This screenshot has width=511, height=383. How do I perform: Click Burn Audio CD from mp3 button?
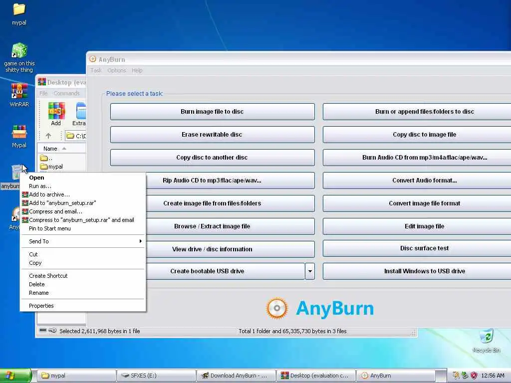tap(417, 157)
